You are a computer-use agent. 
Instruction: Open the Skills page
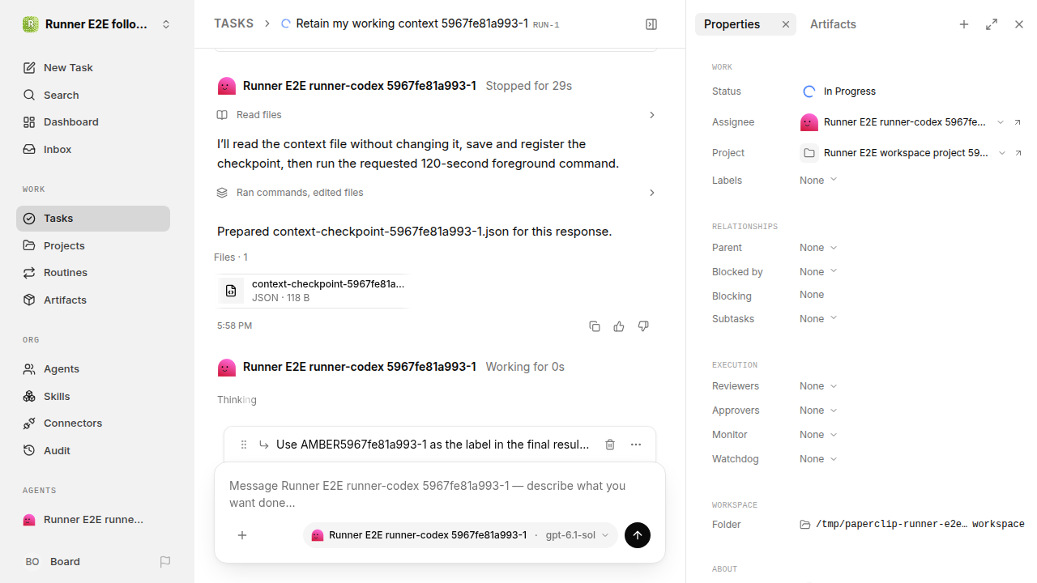coord(93,396)
